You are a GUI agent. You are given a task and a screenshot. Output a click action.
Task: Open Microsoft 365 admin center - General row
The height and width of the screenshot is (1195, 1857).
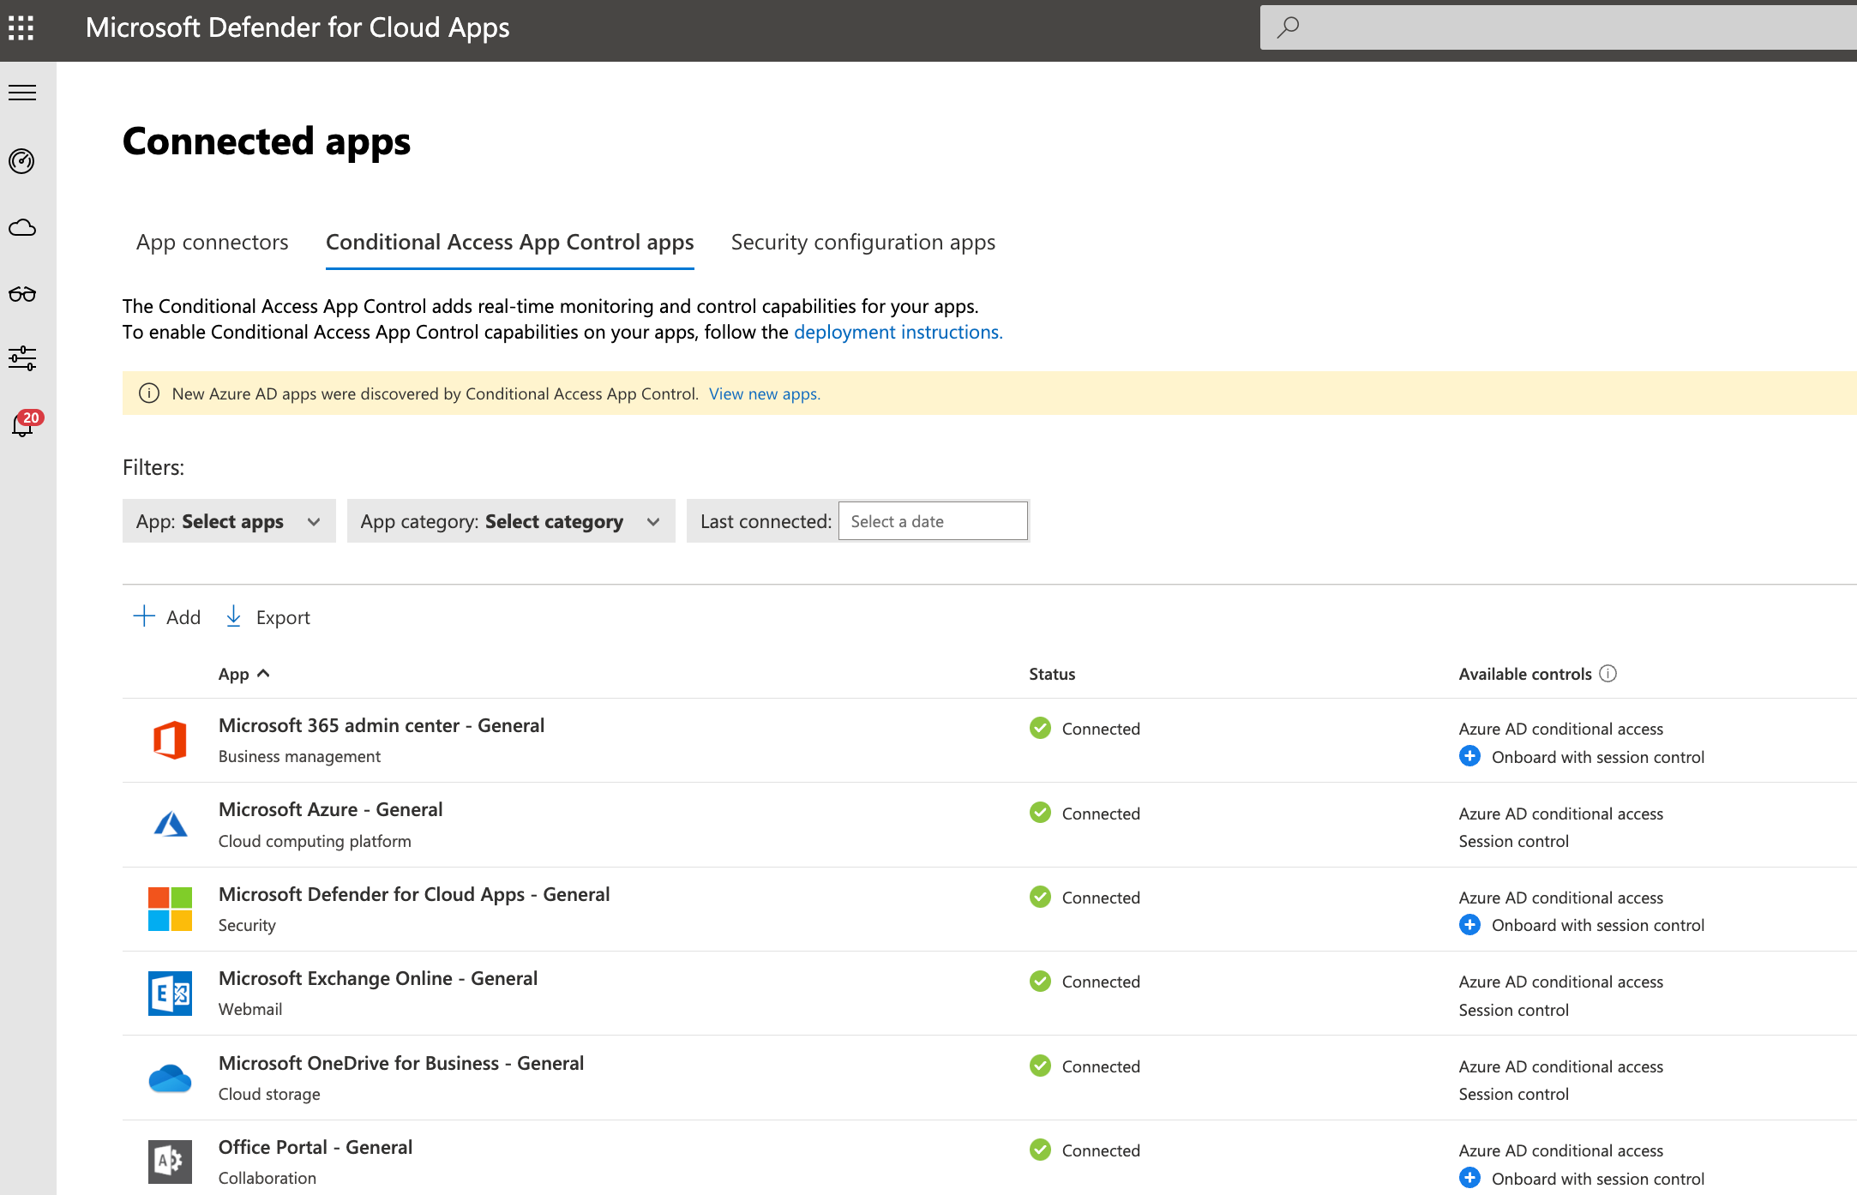tap(989, 741)
